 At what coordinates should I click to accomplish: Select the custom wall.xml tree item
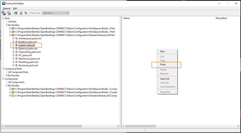27,45
